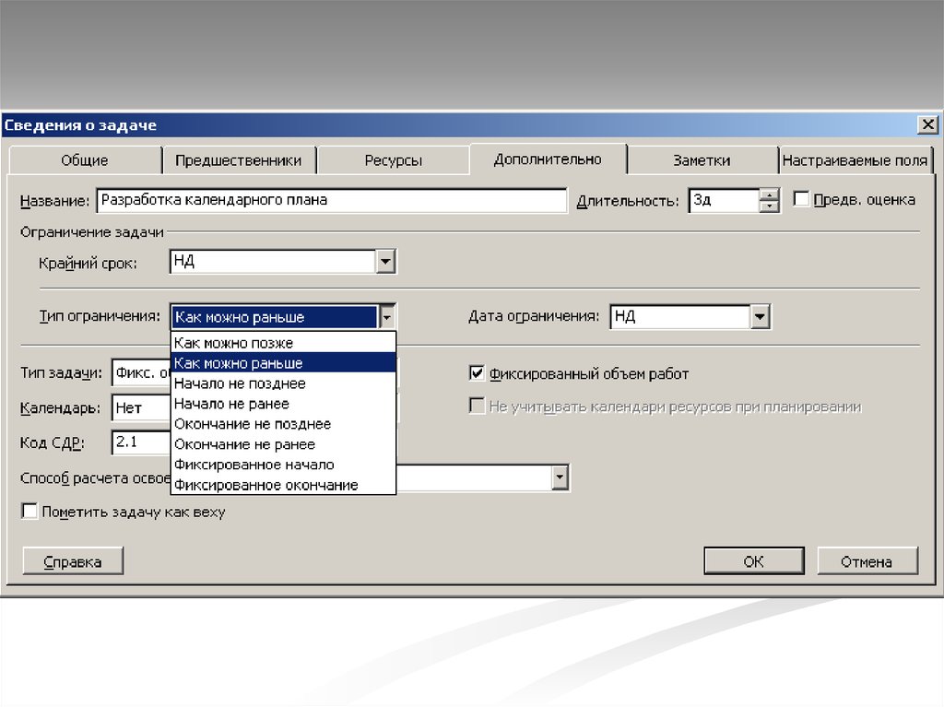The image size is (944, 707).
Task: Increase duration with spinner up arrow
Action: point(769,194)
